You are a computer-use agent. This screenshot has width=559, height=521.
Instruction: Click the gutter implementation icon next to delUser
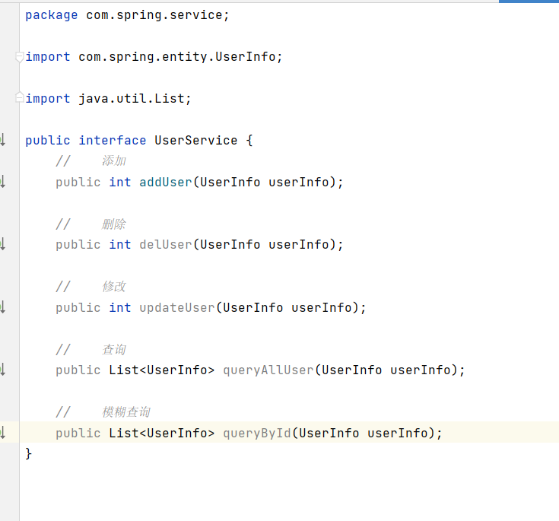click(2, 244)
